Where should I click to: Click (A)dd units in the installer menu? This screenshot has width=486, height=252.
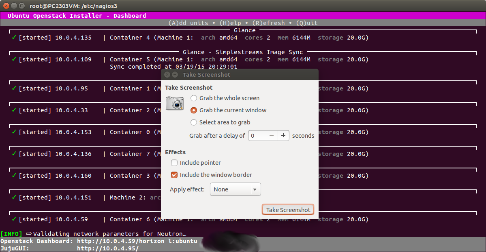(188, 23)
